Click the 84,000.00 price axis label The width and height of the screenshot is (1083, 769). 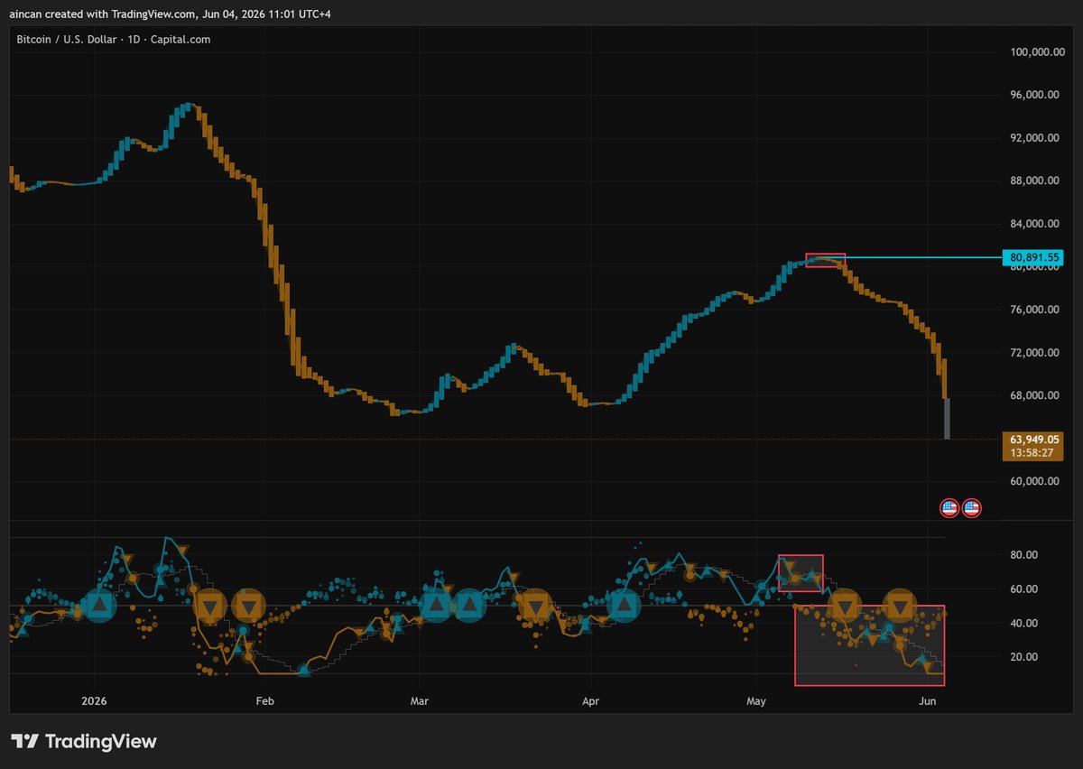pyautogui.click(x=1036, y=224)
